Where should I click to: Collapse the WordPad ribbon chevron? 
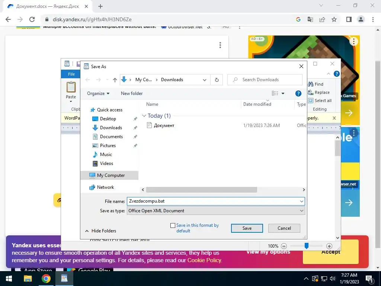329,74
